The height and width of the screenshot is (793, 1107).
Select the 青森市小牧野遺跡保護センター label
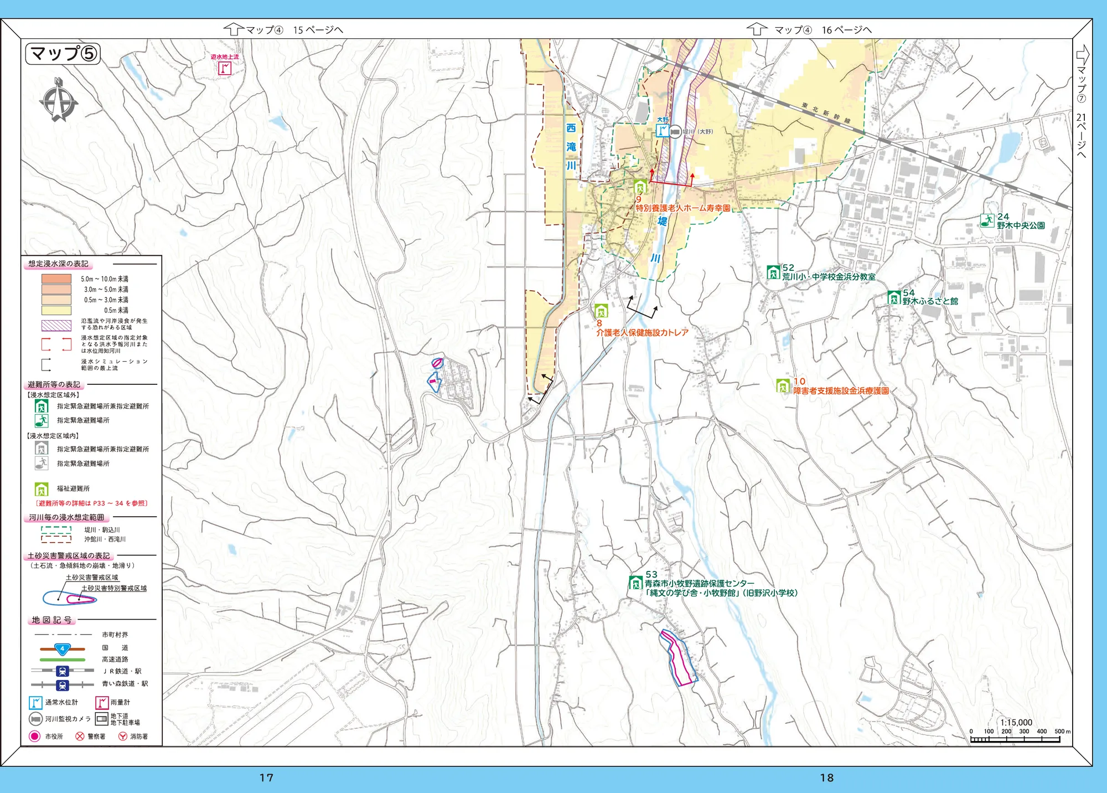(700, 584)
